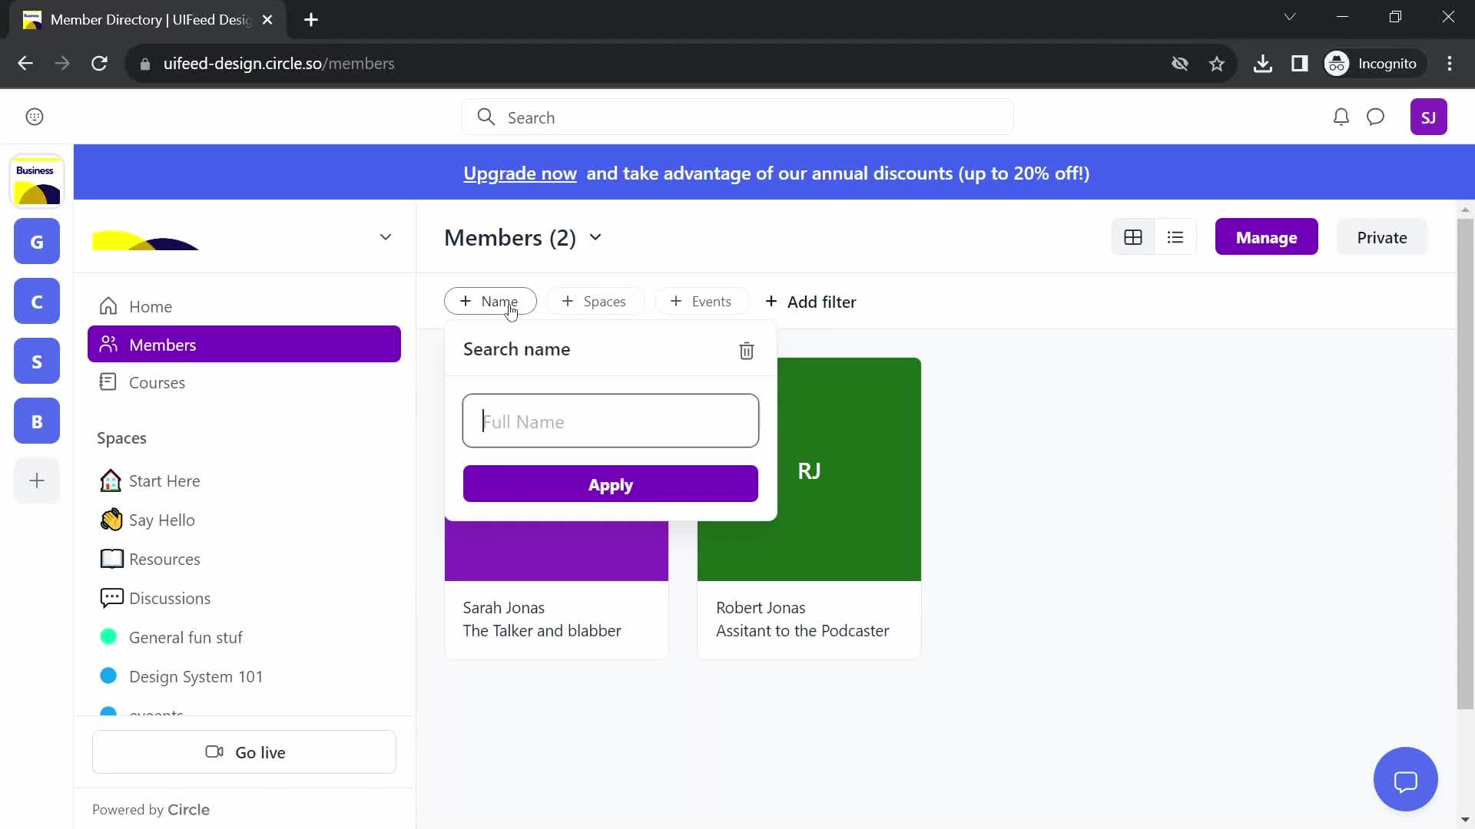Click the Home navigation icon
Image resolution: width=1475 pixels, height=829 pixels.
(108, 306)
